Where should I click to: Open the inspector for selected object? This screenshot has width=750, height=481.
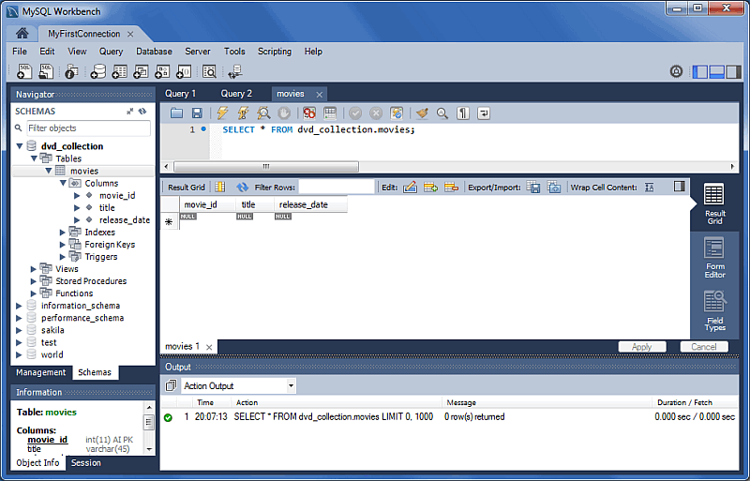pyautogui.click(x=71, y=71)
